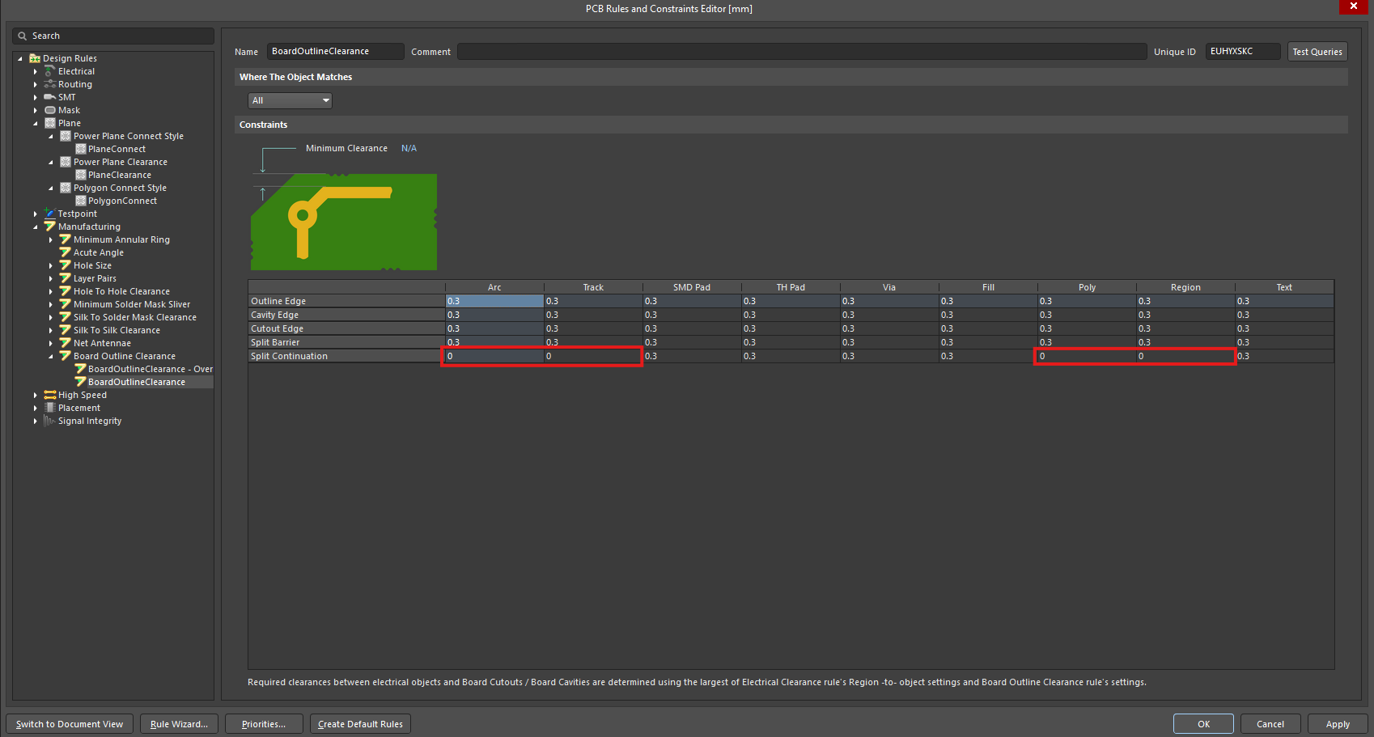The image size is (1374, 737).
Task: Expand the Silk To Silk Clearance node
Action: point(50,330)
